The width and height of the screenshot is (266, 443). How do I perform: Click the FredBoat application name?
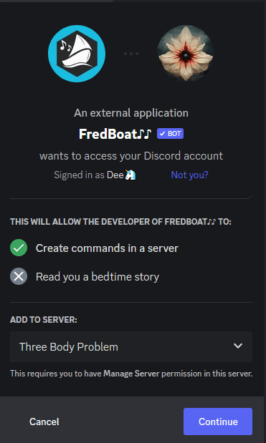coord(108,134)
